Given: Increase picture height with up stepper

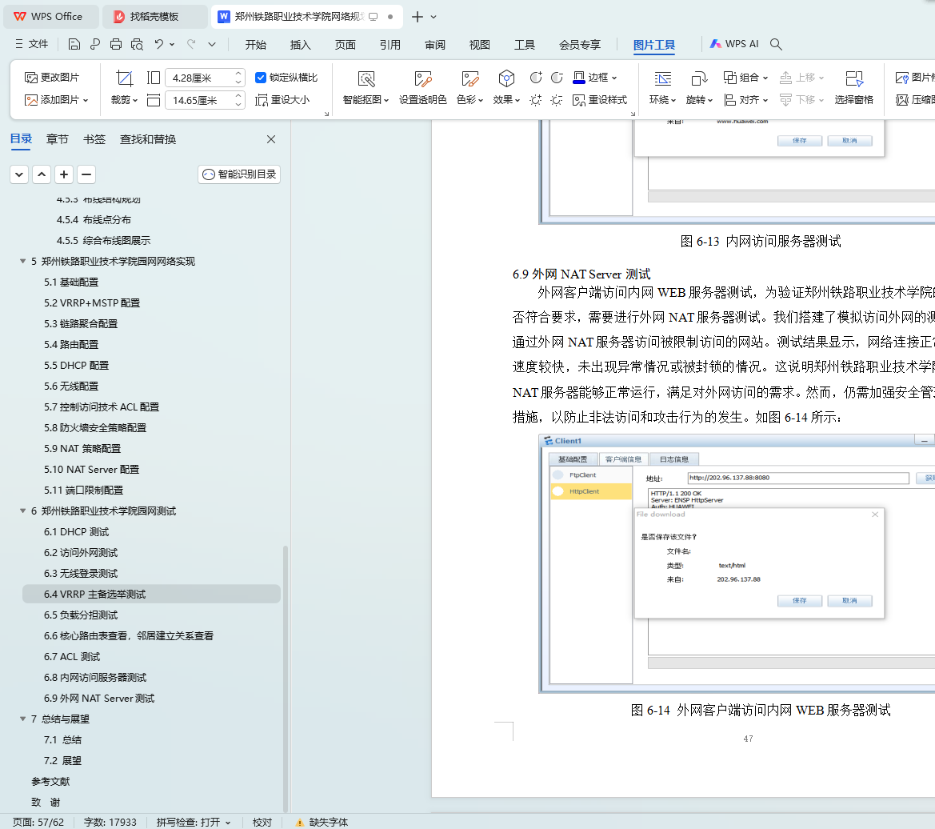Looking at the screenshot, I should coord(238,74).
